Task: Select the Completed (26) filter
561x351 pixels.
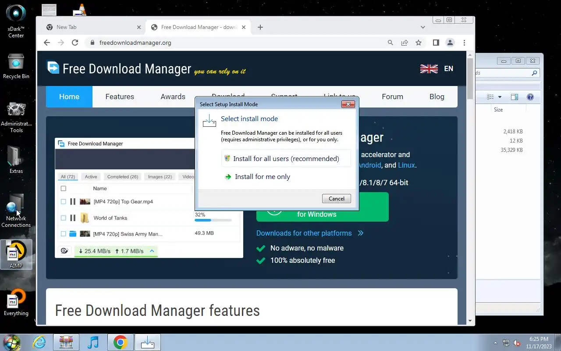Action: pos(123,177)
